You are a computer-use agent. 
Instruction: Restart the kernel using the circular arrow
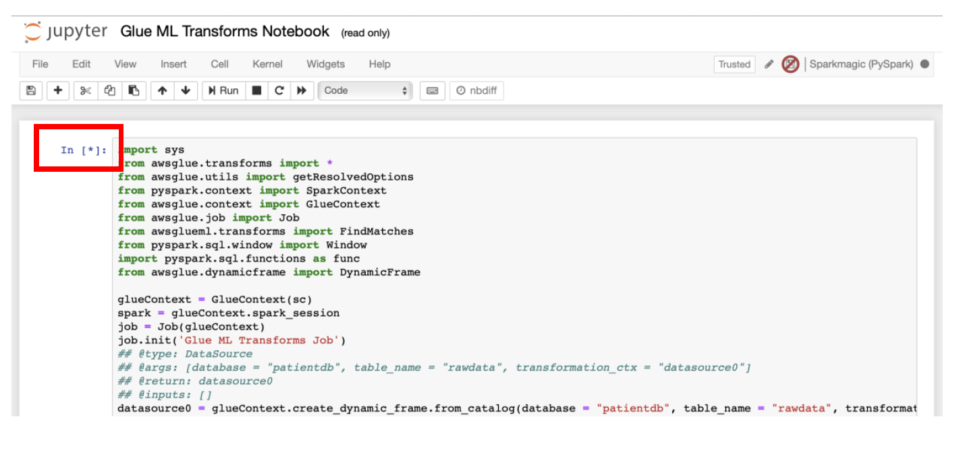[x=279, y=90]
